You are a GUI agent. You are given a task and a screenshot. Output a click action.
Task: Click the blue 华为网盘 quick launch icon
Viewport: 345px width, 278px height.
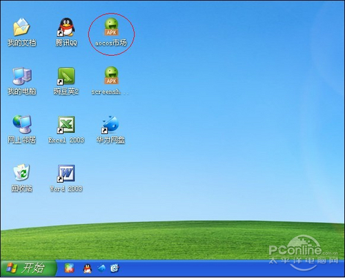pos(101,268)
